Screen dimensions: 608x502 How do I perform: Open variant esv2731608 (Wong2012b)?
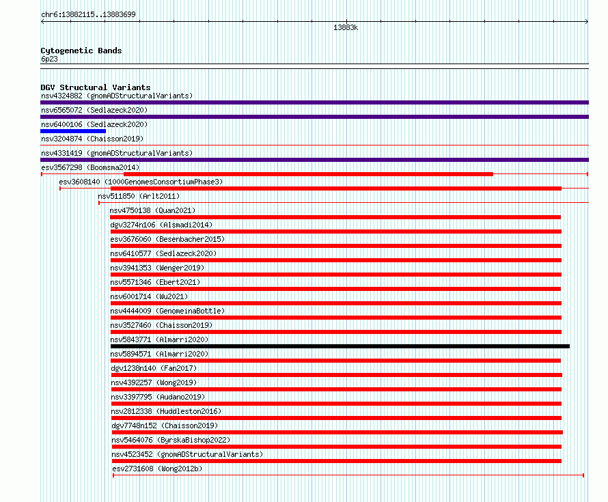click(157, 469)
